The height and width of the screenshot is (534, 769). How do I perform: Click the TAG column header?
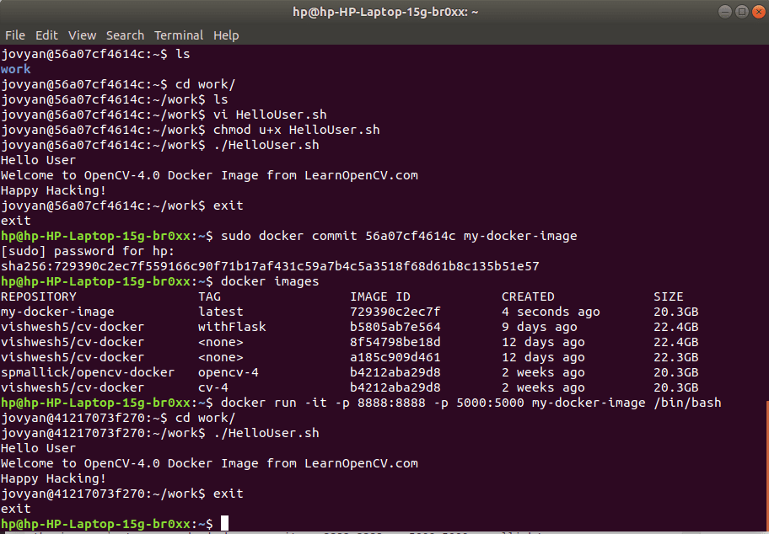(x=209, y=296)
